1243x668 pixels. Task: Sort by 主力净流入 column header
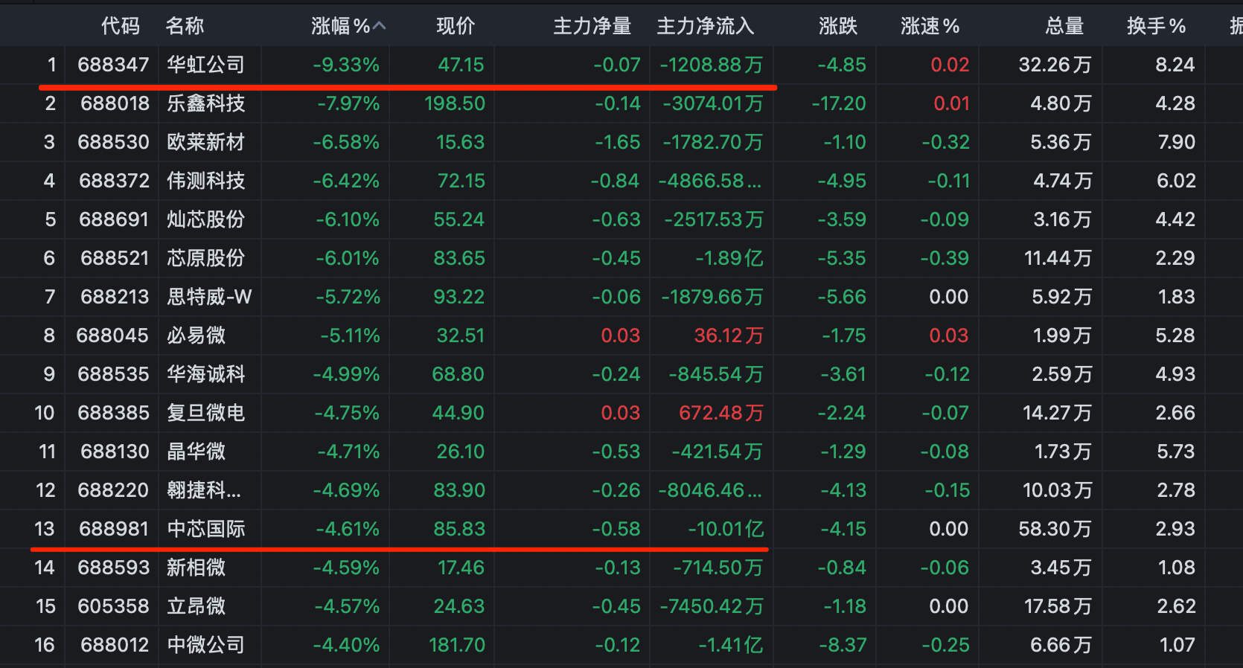tap(706, 26)
